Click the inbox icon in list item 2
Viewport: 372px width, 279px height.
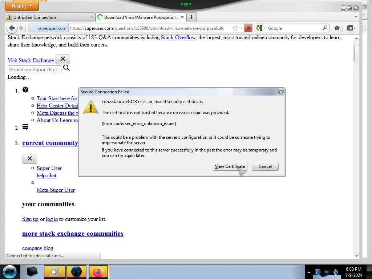pos(25,127)
